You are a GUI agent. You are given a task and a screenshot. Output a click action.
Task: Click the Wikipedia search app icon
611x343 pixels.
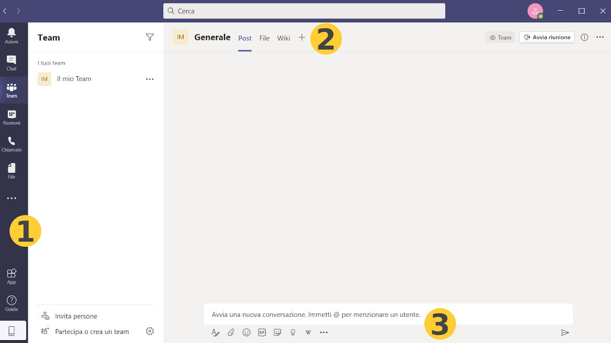pyautogui.click(x=308, y=333)
